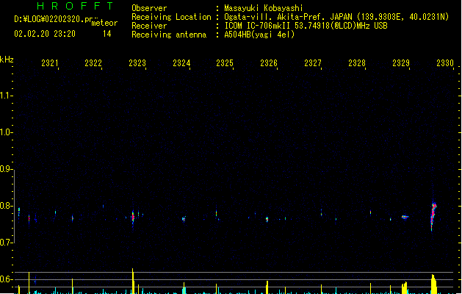
Task: Click the 2328 time axis marker
Action: [357, 63]
